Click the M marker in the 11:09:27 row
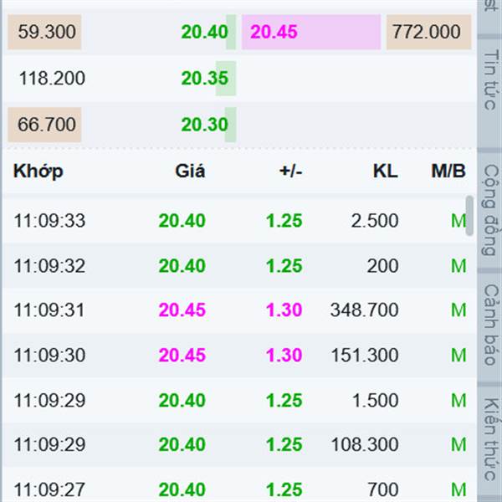 tap(458, 489)
